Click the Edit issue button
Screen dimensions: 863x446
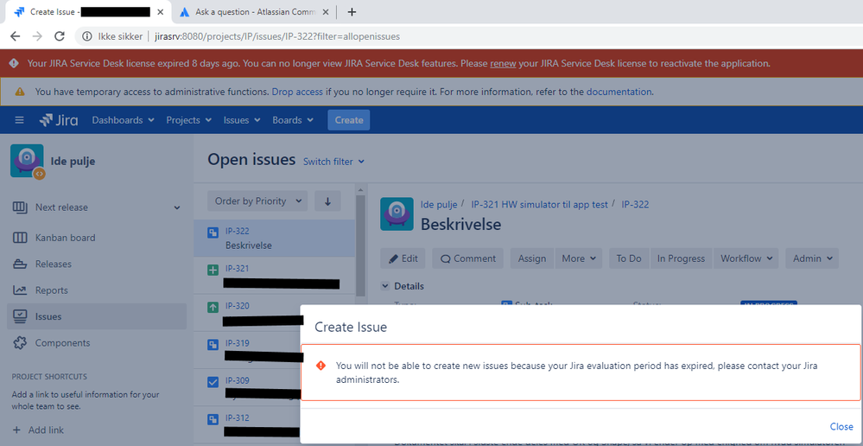click(x=403, y=258)
